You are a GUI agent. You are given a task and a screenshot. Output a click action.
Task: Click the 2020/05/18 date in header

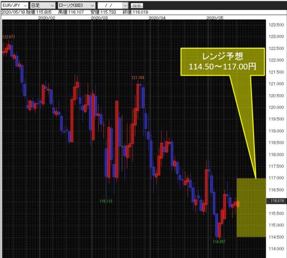point(13,12)
